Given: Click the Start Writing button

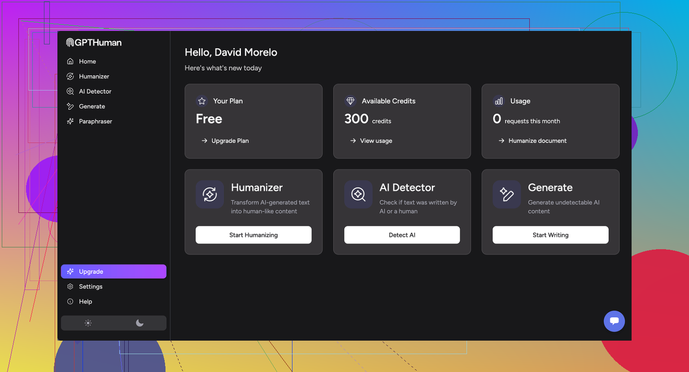Looking at the screenshot, I should (550, 235).
